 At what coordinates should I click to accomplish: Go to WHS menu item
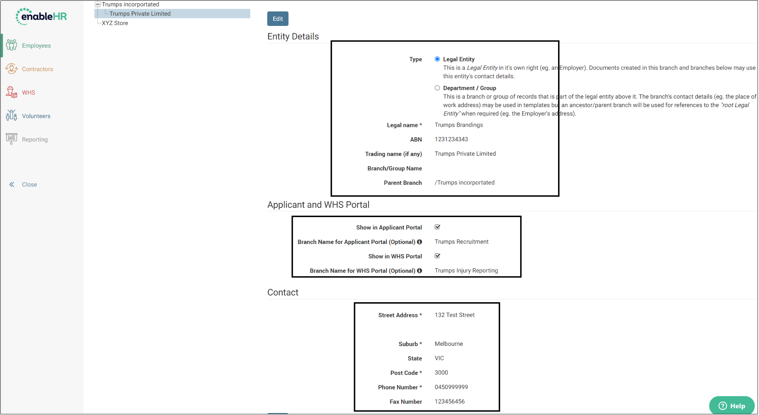click(x=28, y=93)
